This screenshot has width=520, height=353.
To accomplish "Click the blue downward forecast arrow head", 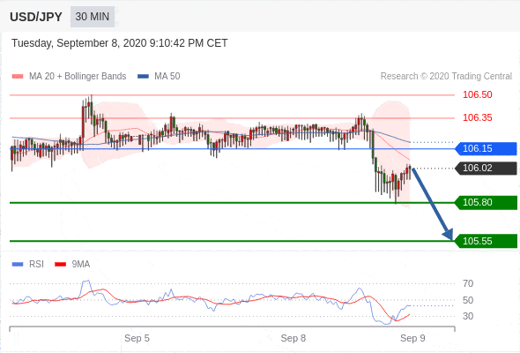I will point(449,234).
